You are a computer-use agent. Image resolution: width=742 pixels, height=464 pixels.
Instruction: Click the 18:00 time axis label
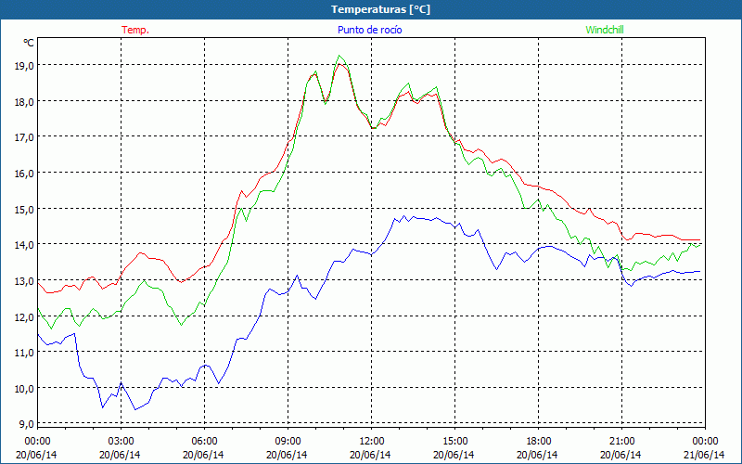click(x=538, y=442)
